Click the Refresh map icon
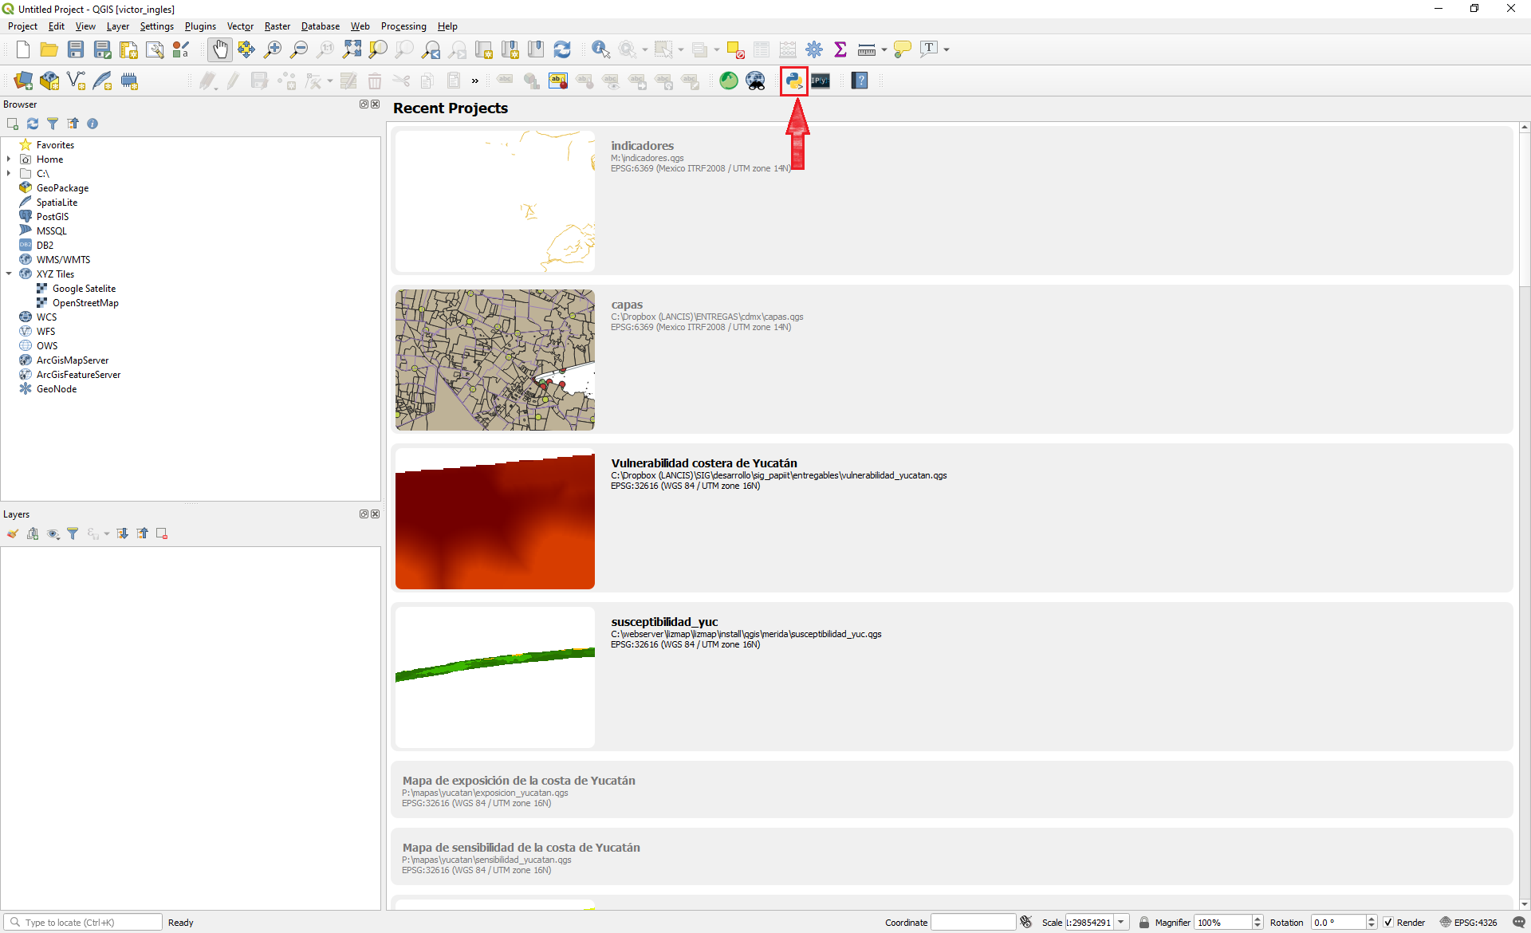This screenshot has height=933, width=1531. 562,49
